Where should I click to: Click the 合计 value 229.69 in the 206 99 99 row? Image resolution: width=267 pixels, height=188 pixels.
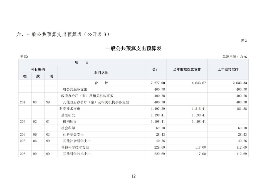(160, 154)
